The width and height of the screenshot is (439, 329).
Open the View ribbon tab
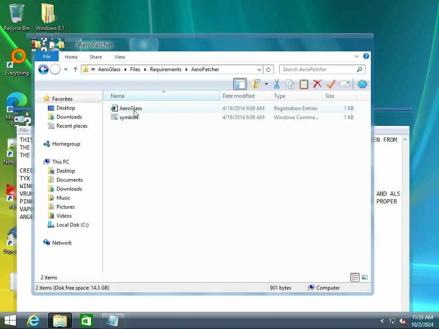point(120,57)
